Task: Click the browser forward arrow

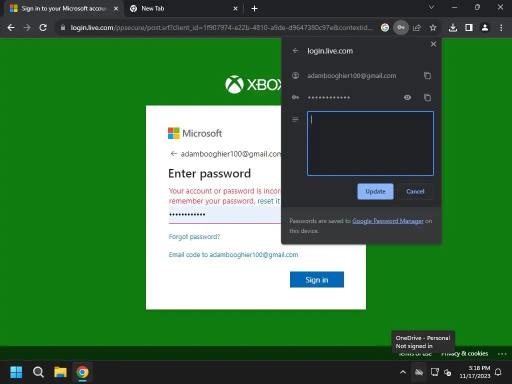Action: 27,28
